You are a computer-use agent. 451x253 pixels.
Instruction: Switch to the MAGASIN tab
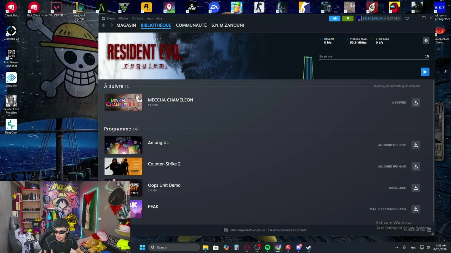[126, 25]
